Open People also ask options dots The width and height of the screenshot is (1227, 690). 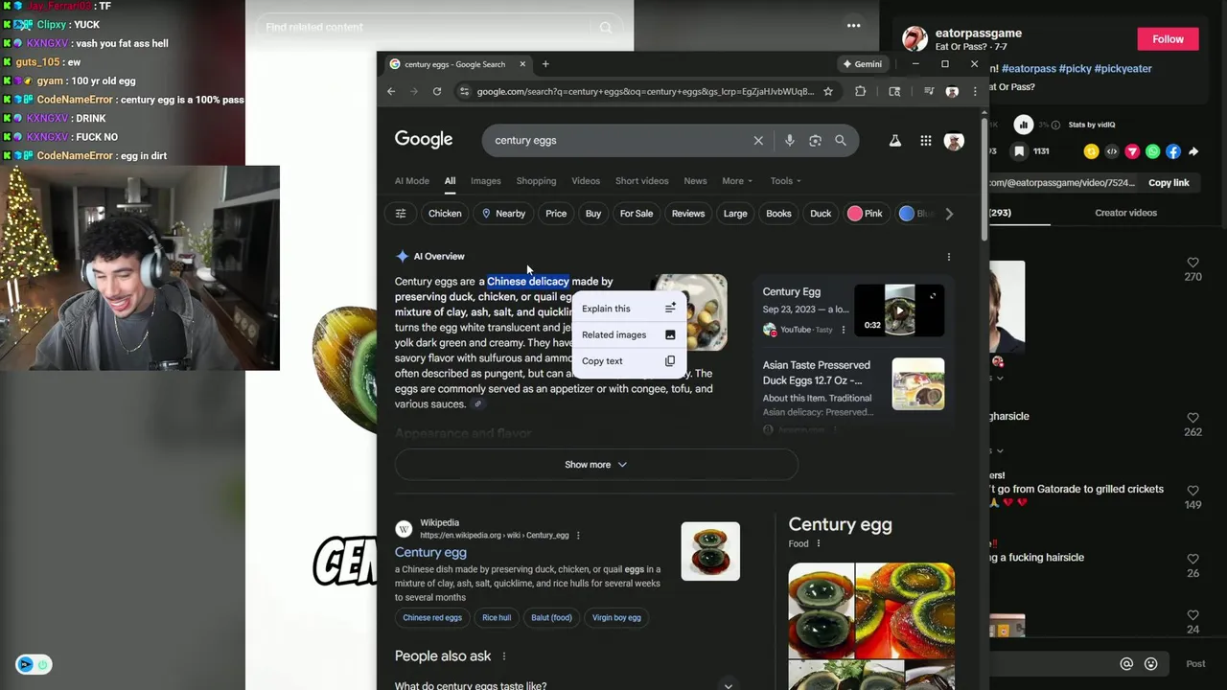[504, 656]
